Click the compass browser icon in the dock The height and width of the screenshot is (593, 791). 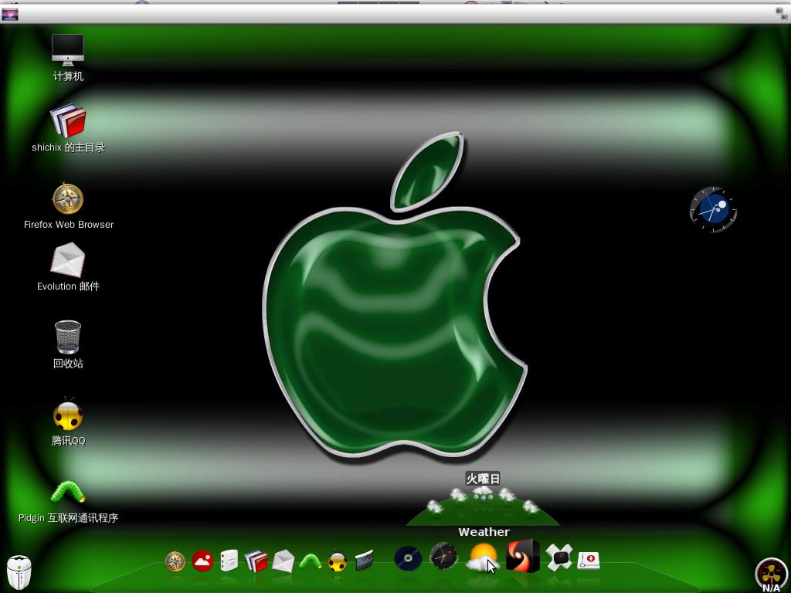(x=175, y=561)
